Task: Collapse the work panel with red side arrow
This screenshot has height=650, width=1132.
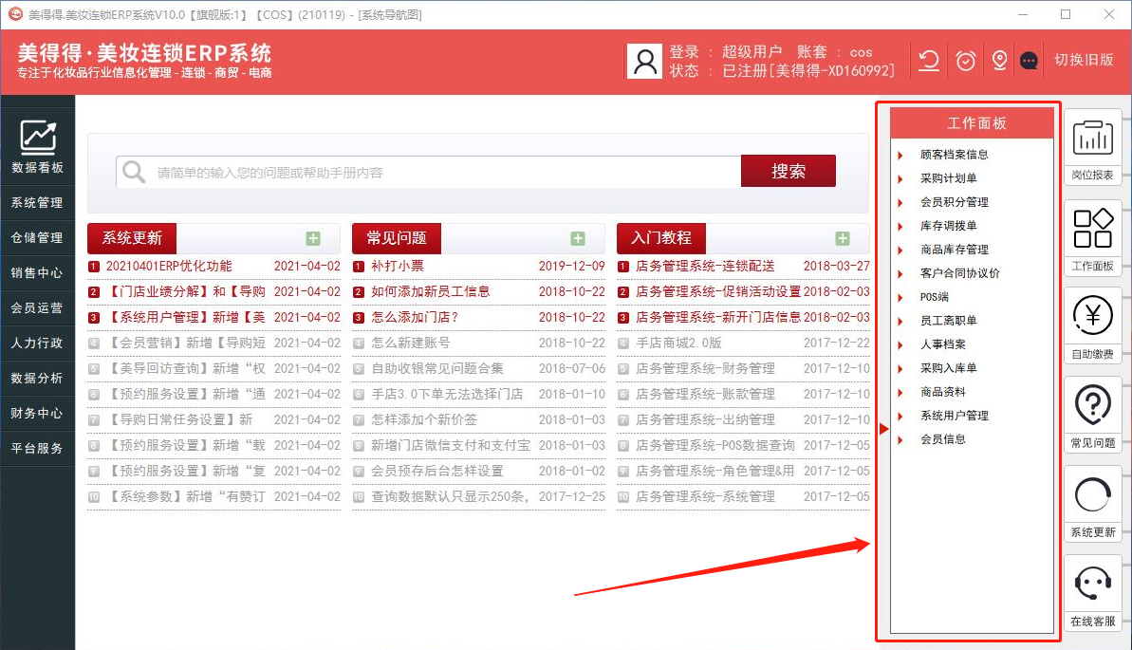Action: pos(883,429)
